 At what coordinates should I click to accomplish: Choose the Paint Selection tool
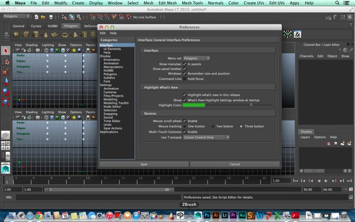[5, 71]
